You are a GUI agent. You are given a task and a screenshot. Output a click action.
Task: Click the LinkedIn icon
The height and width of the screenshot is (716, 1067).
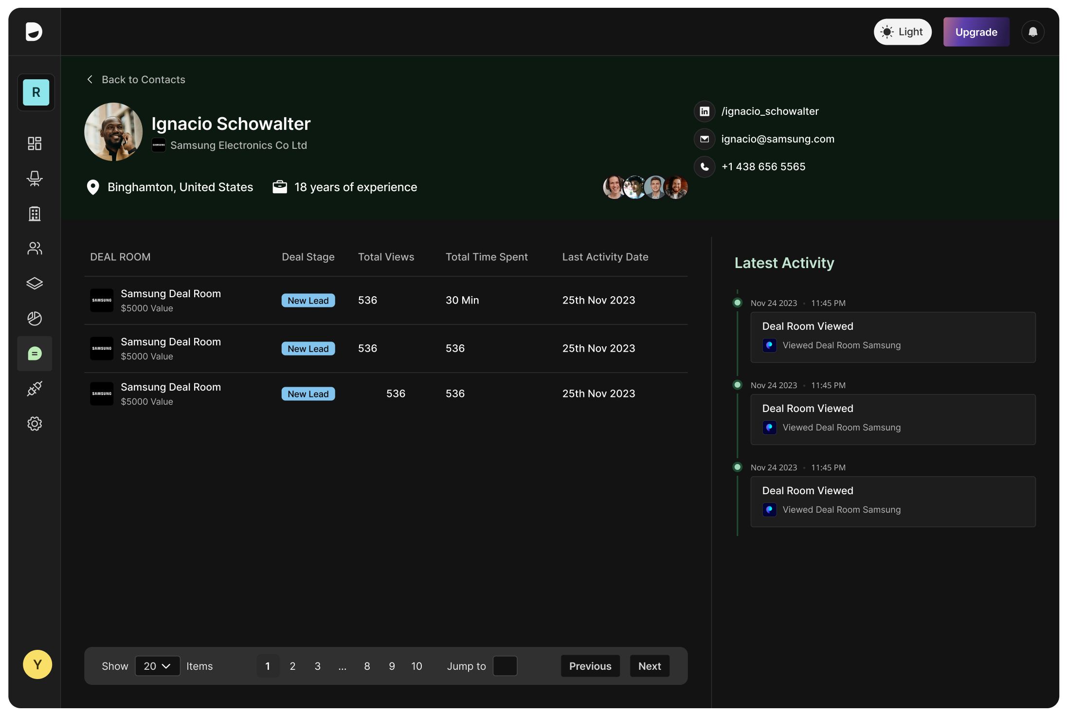click(x=705, y=111)
